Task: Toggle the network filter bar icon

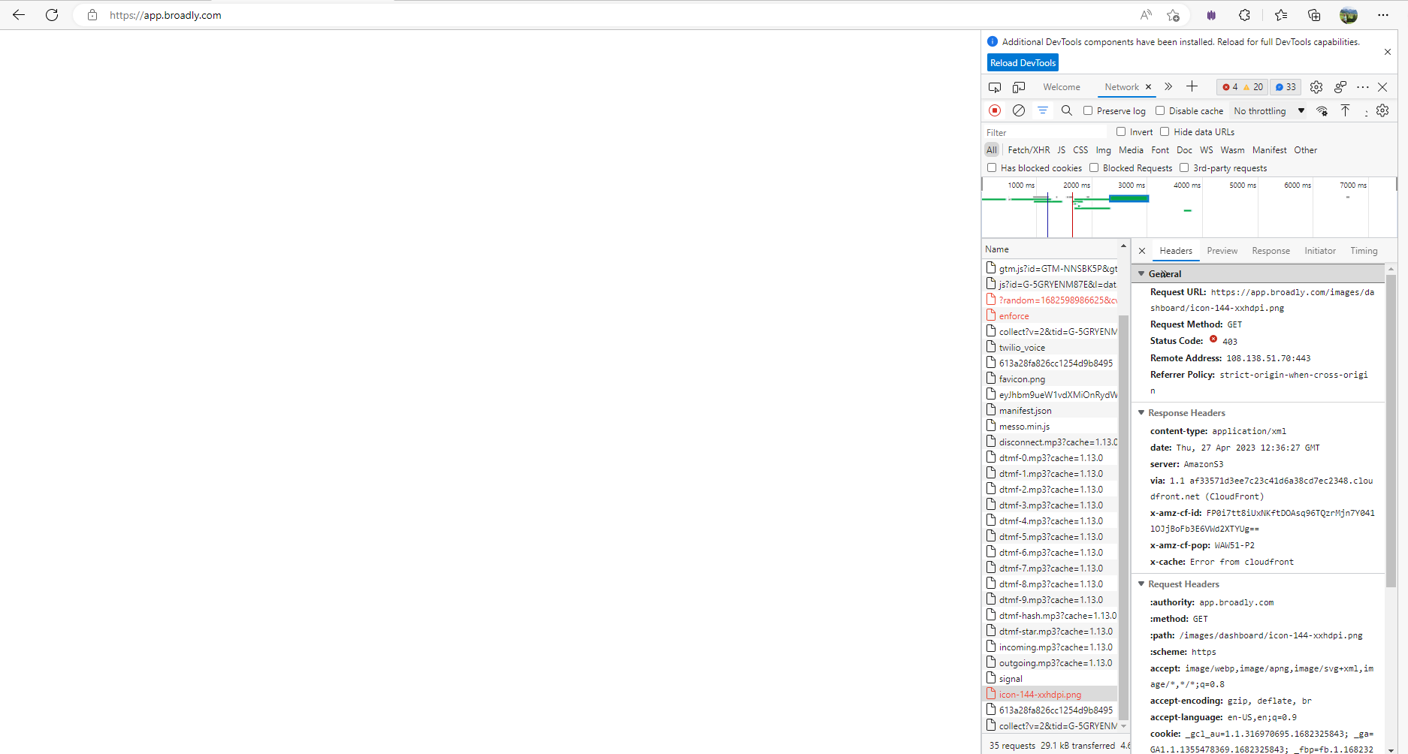Action: click(1043, 110)
